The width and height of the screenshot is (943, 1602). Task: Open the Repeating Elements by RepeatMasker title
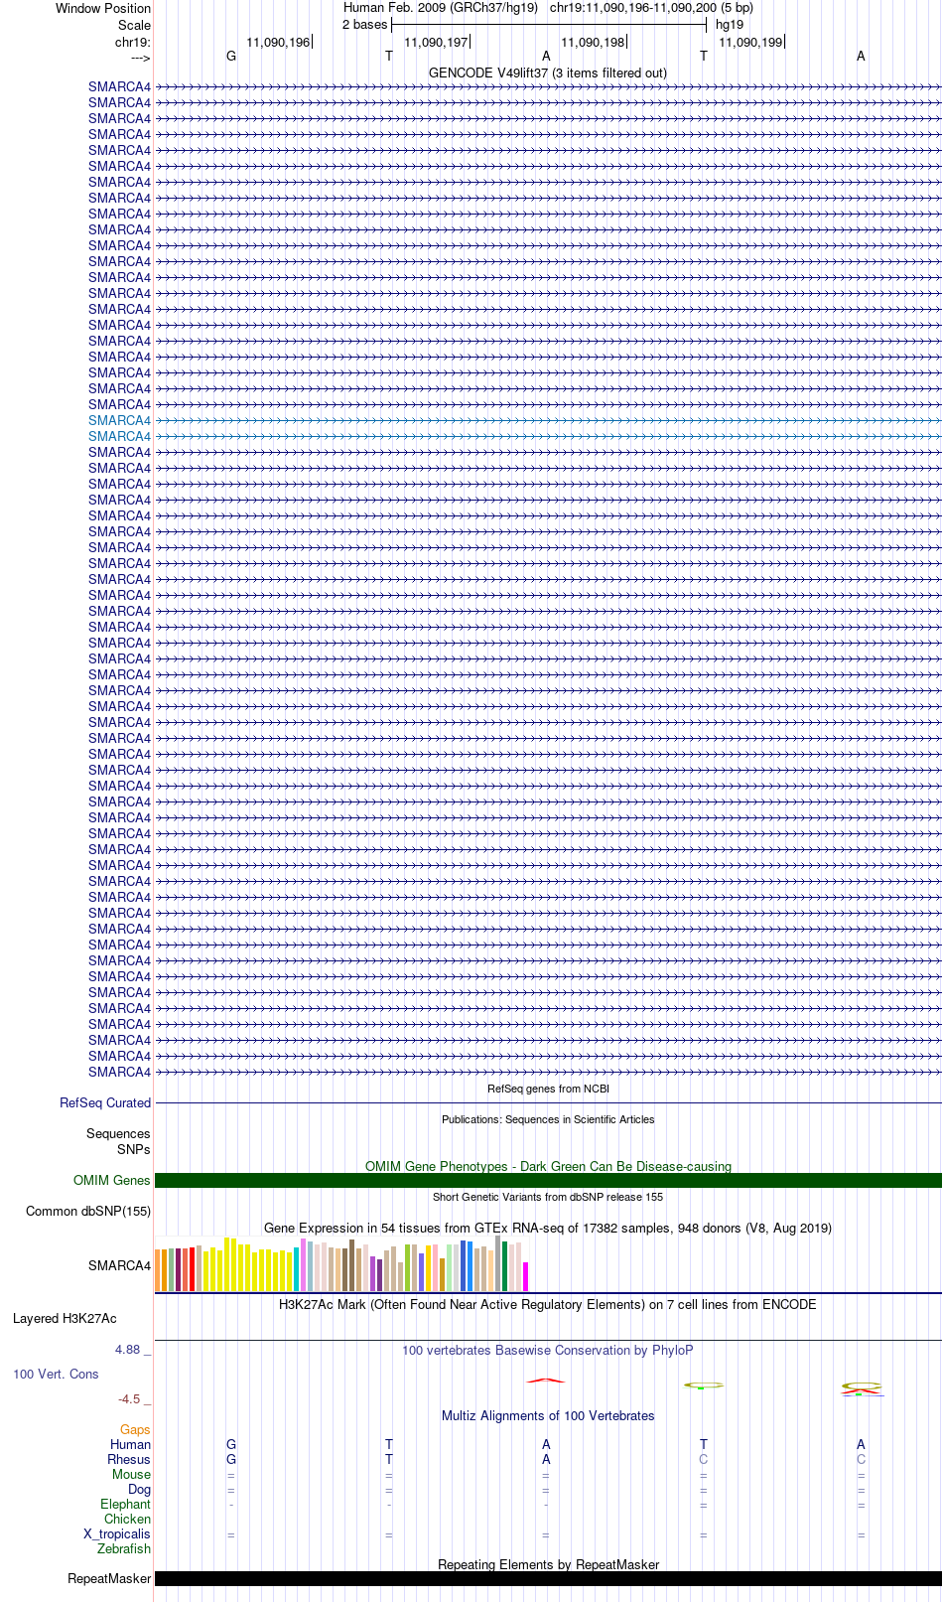(x=548, y=1564)
